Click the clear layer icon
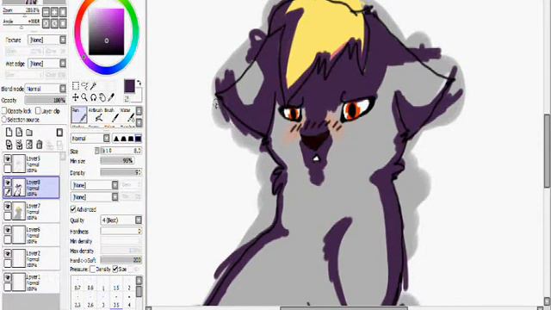 (29, 144)
